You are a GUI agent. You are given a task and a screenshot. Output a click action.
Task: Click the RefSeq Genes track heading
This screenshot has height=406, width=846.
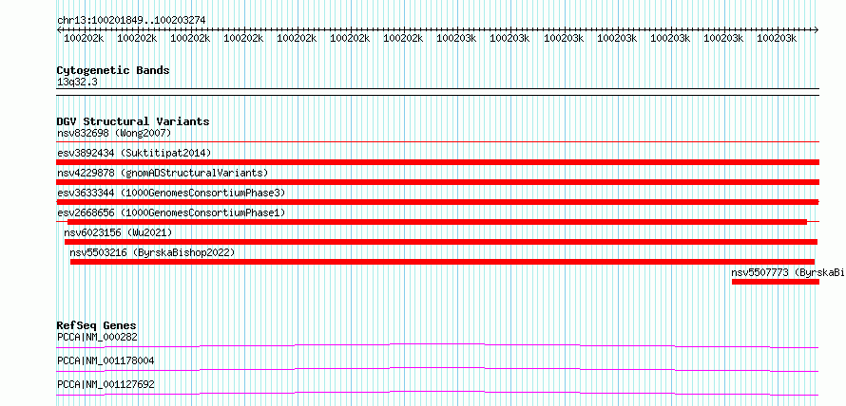click(96, 325)
